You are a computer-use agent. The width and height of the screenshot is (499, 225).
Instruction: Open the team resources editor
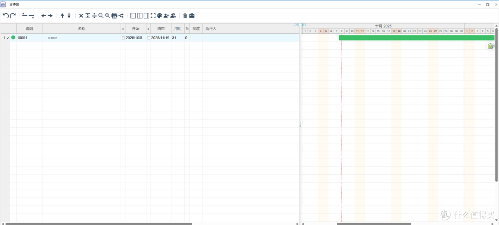[173, 16]
